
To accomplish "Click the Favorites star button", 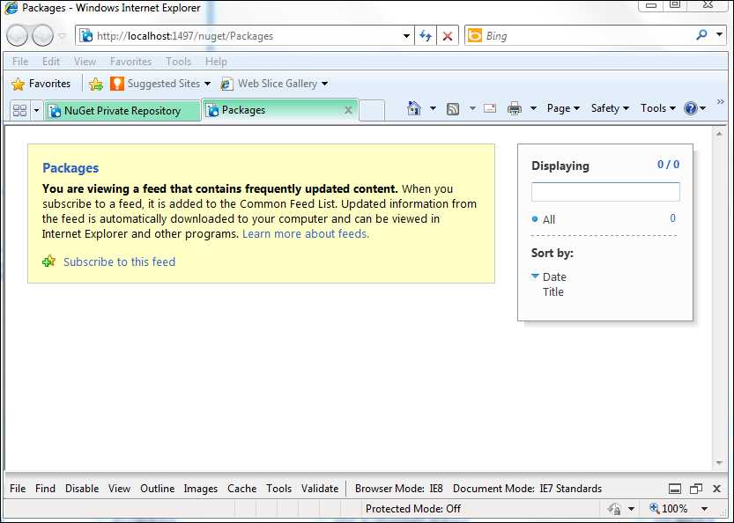I will click(x=41, y=84).
